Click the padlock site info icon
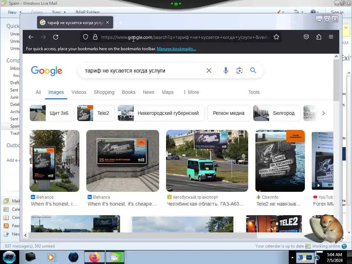 pyautogui.click(x=95, y=37)
